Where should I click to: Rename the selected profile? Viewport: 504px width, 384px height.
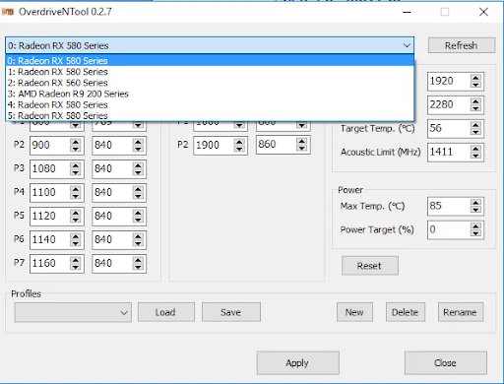point(461,312)
